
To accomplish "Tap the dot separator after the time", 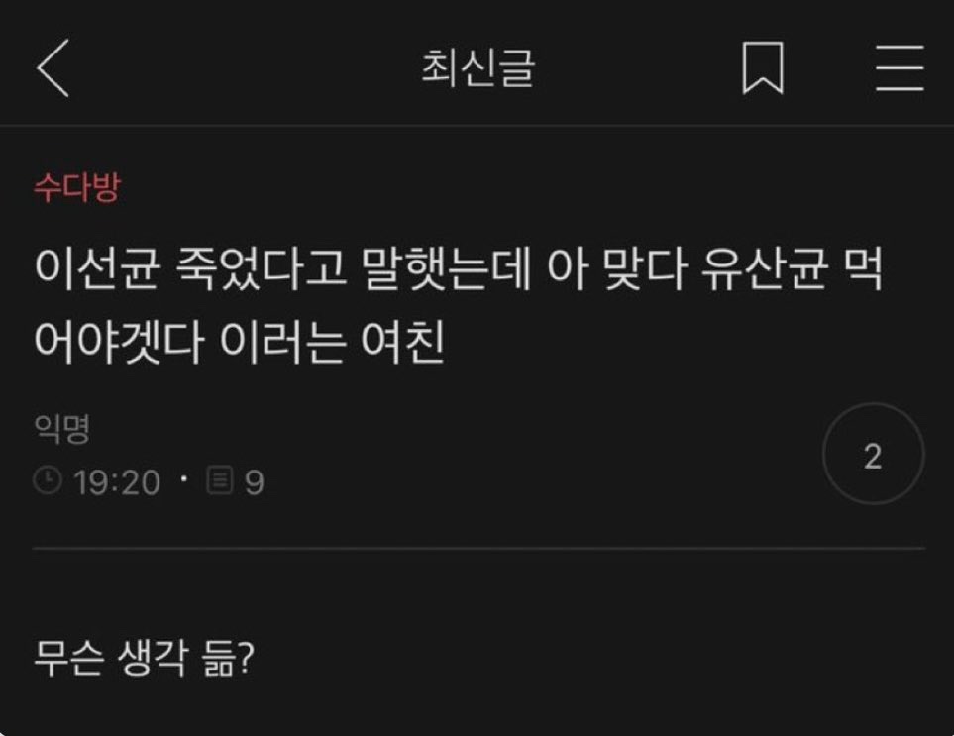I will pyautogui.click(x=183, y=478).
